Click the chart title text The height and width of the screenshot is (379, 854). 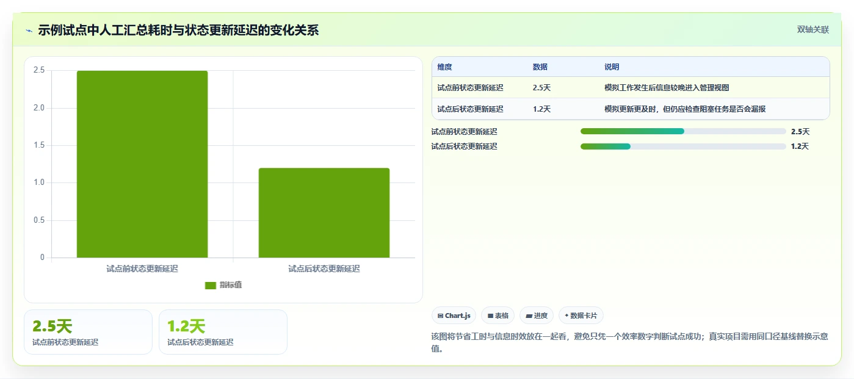click(x=178, y=31)
